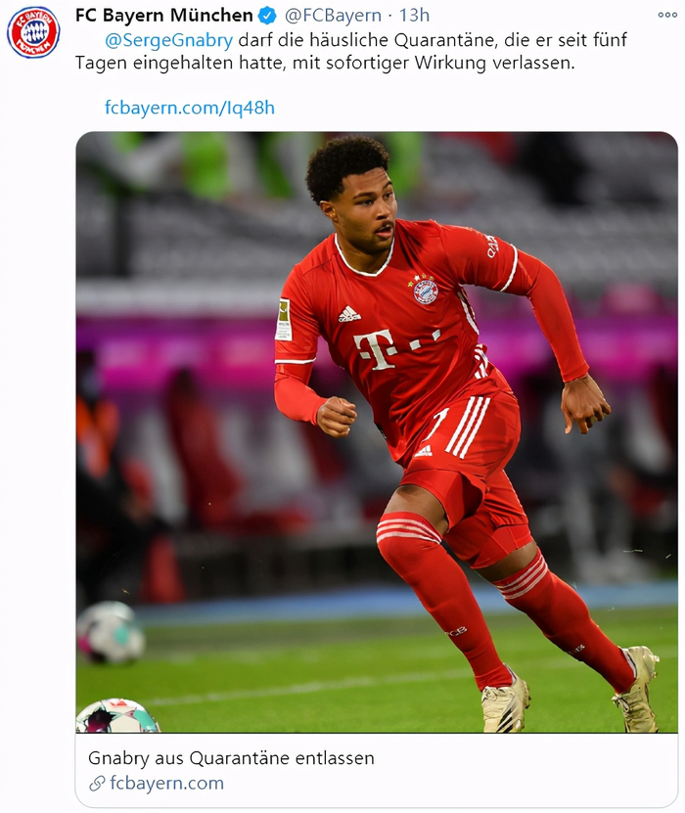Click the blurred soccer ball in the background

point(111,632)
